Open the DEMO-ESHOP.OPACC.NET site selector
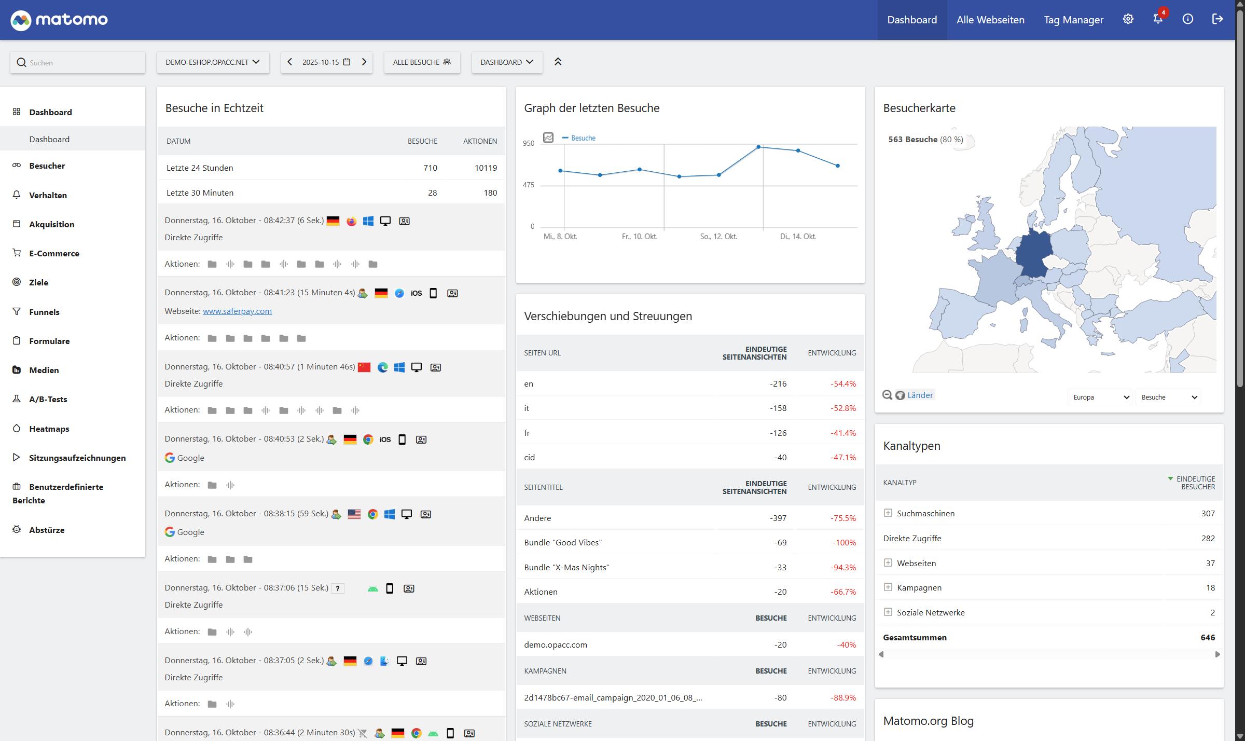The width and height of the screenshot is (1245, 741). point(213,62)
